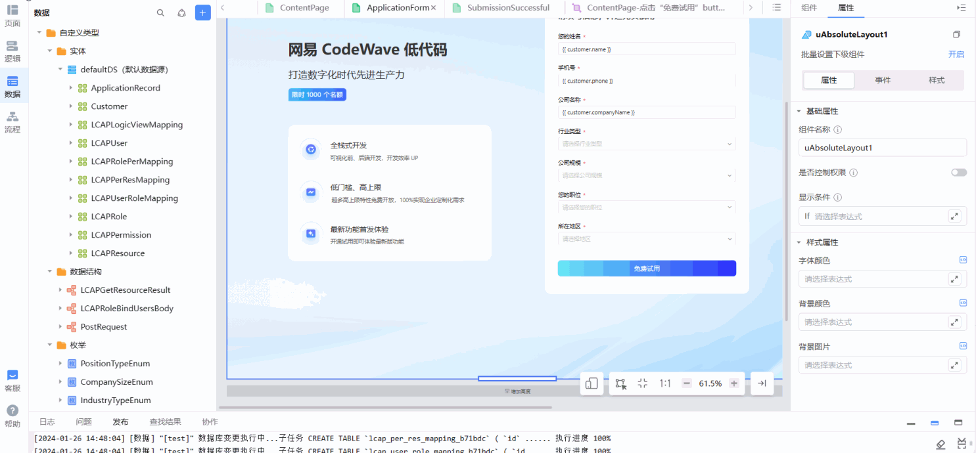Click the 免费试用 button on the canvas
The height and width of the screenshot is (453, 976).
tap(647, 269)
